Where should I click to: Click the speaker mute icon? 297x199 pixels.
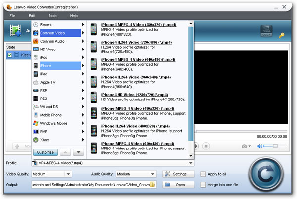259,146
